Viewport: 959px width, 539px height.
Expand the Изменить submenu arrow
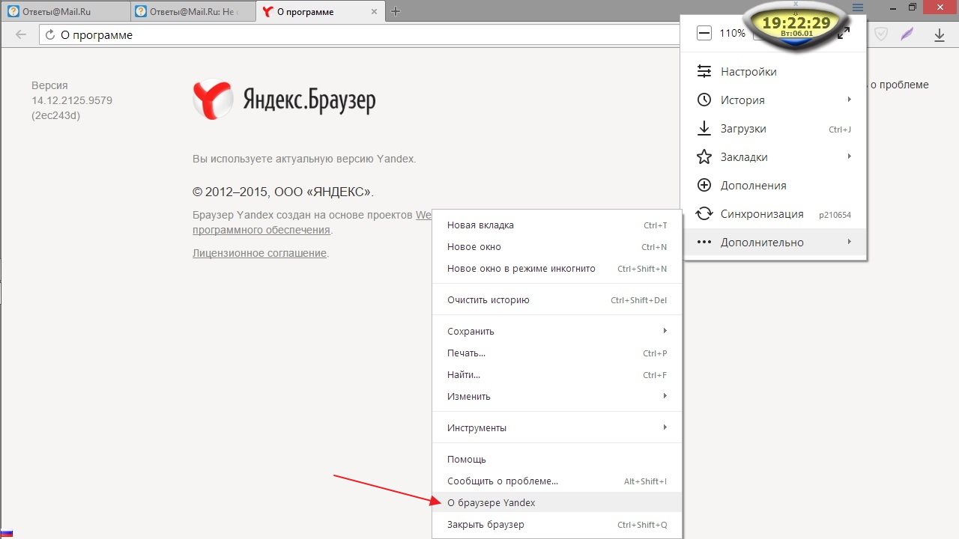[665, 396]
